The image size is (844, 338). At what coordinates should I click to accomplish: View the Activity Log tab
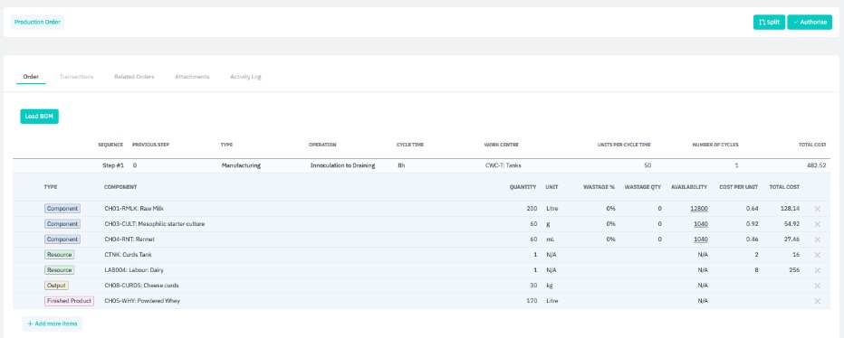245,77
